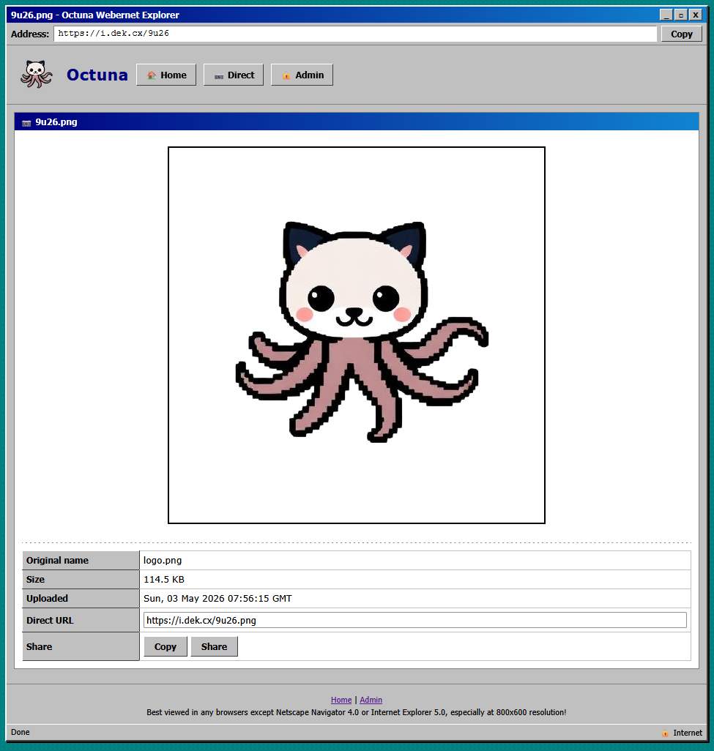Click the Address: label text
This screenshot has width=714, height=751.
30,34
